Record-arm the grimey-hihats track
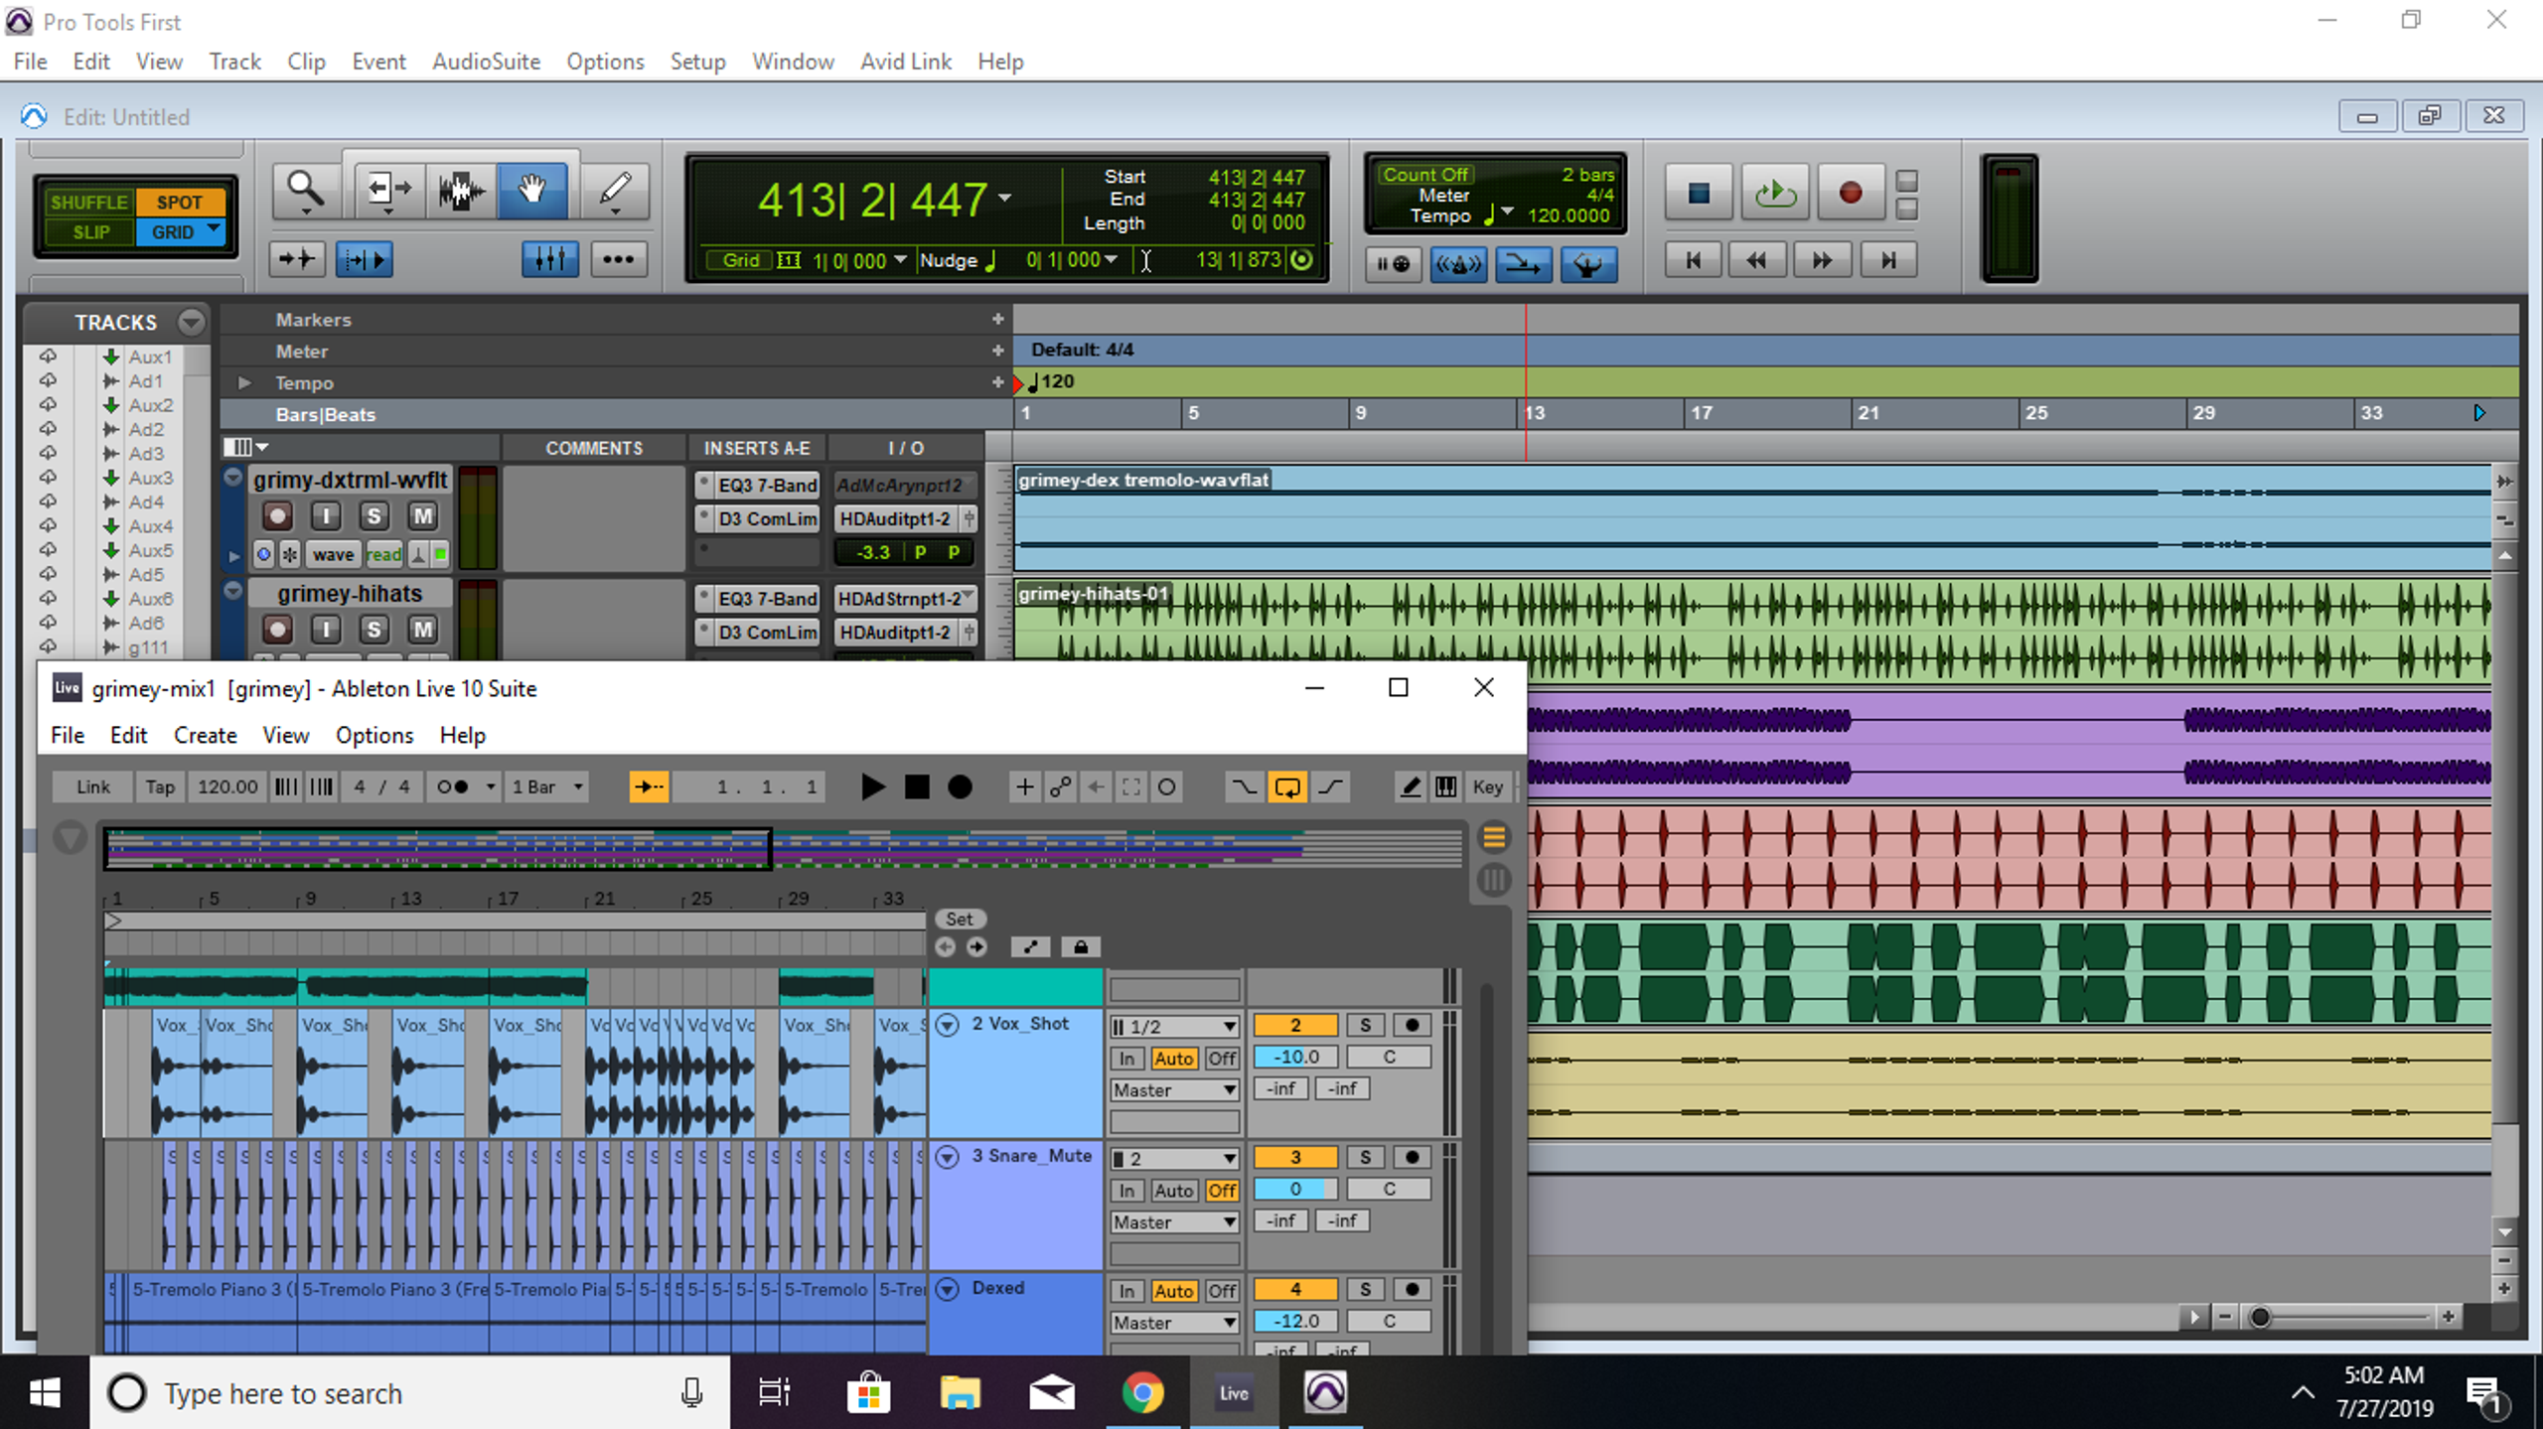Screen dimensions: 2543x1429 click(277, 630)
